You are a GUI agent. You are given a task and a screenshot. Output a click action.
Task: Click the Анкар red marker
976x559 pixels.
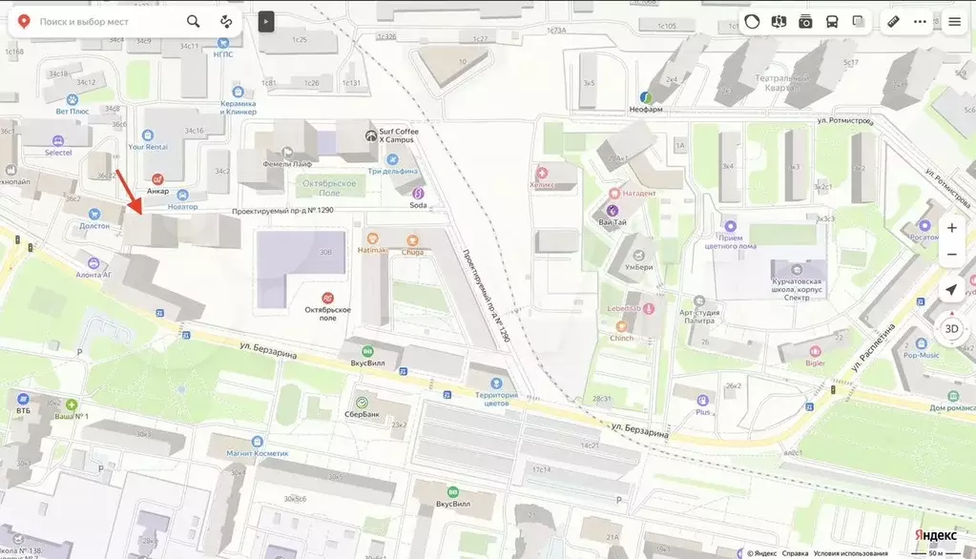click(x=157, y=179)
